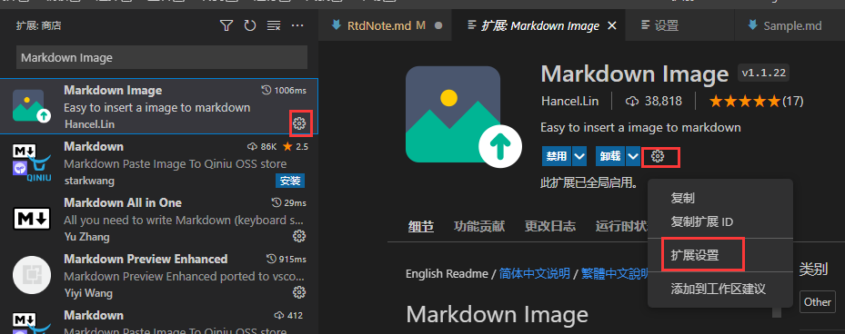
Task: Click the Qiniu Markdown extension icon
Action: [x=31, y=162]
